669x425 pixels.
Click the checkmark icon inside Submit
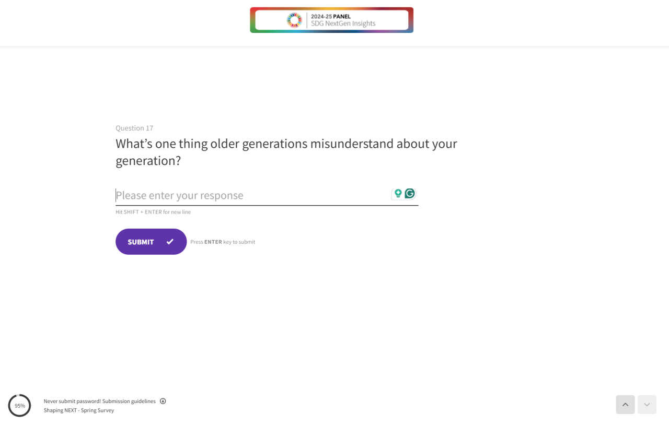[170, 242]
